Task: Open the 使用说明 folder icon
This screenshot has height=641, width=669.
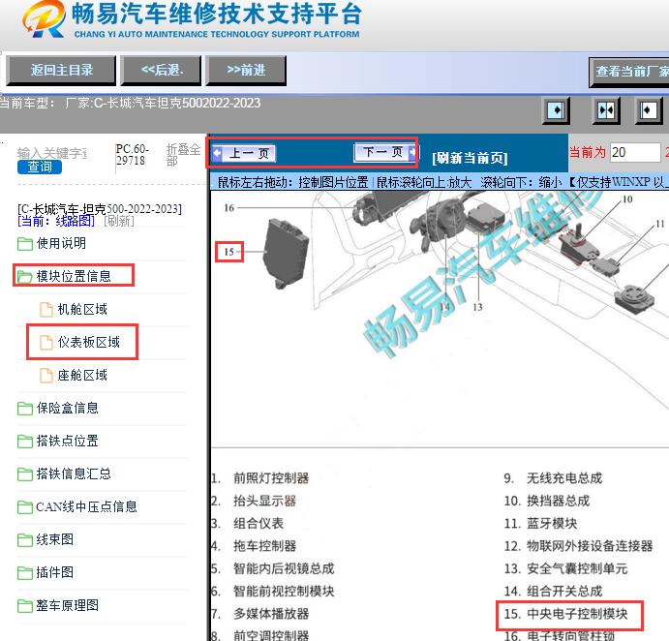Action: 25,244
